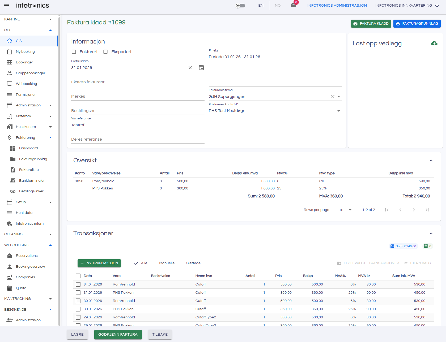Screen dimensions: 446x342
Task: Check the Fakturert checkbox
Action: (74, 52)
